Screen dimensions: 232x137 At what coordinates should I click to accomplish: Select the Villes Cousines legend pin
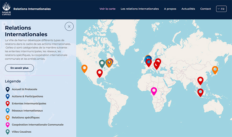point(8,132)
